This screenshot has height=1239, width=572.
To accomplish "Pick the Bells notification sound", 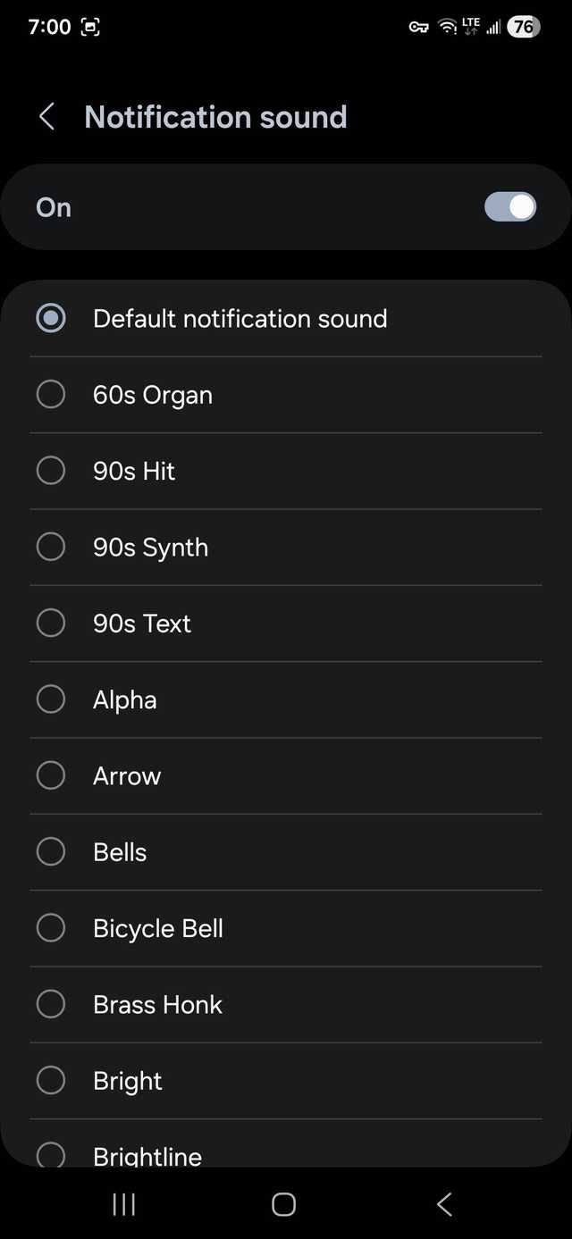I will point(51,851).
